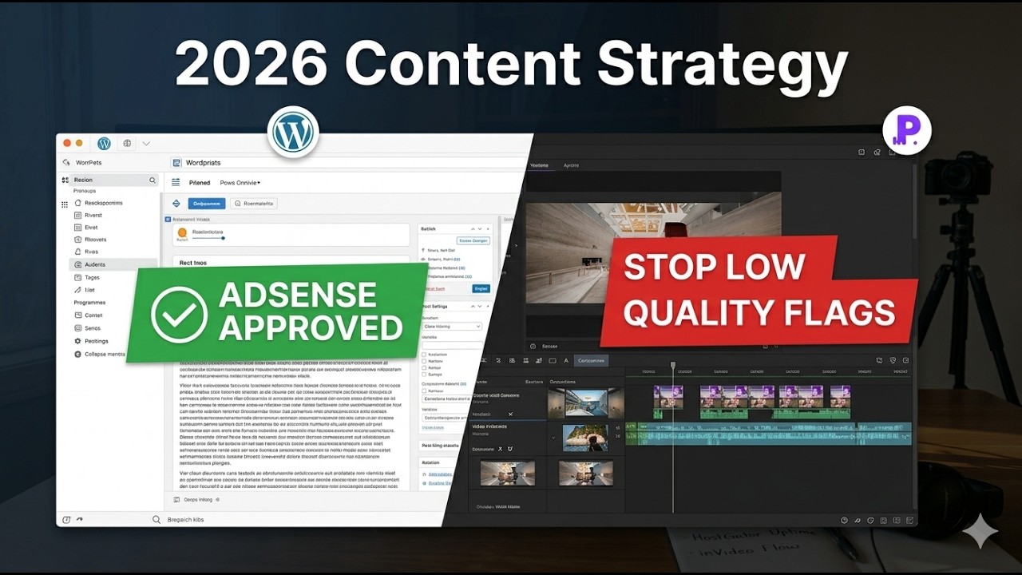Click the text A tool in the timeline toolbar
The image size is (1022, 575).
click(566, 361)
